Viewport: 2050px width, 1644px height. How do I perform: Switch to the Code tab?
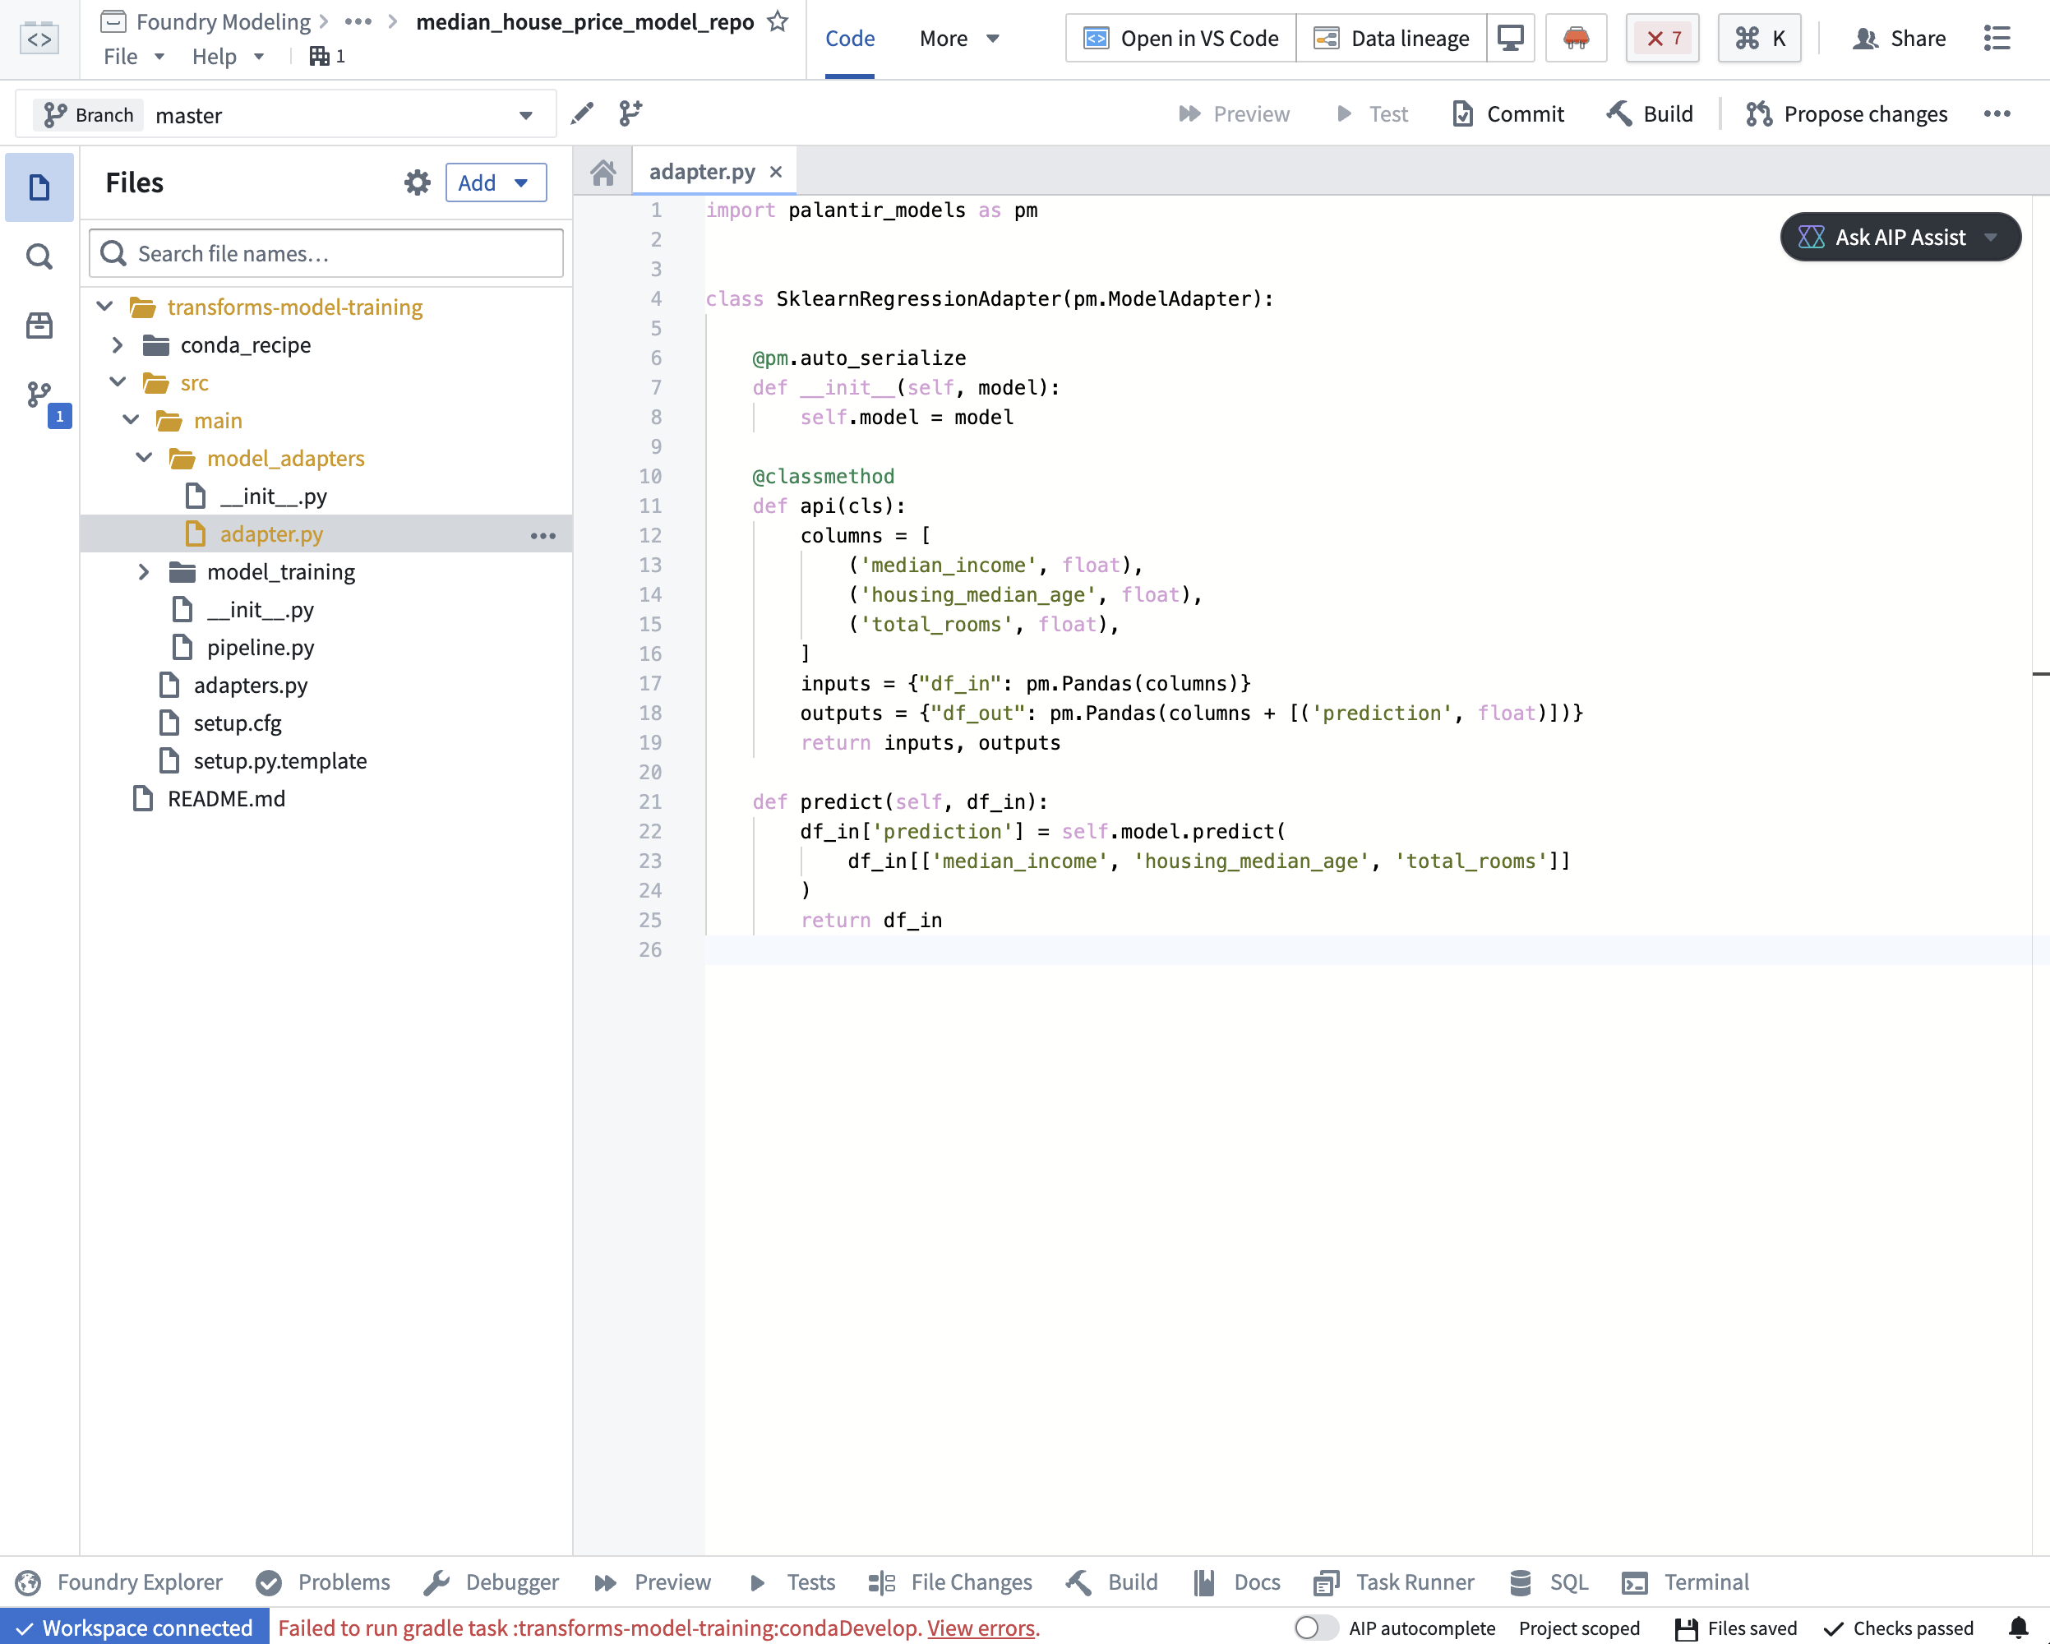(x=849, y=38)
